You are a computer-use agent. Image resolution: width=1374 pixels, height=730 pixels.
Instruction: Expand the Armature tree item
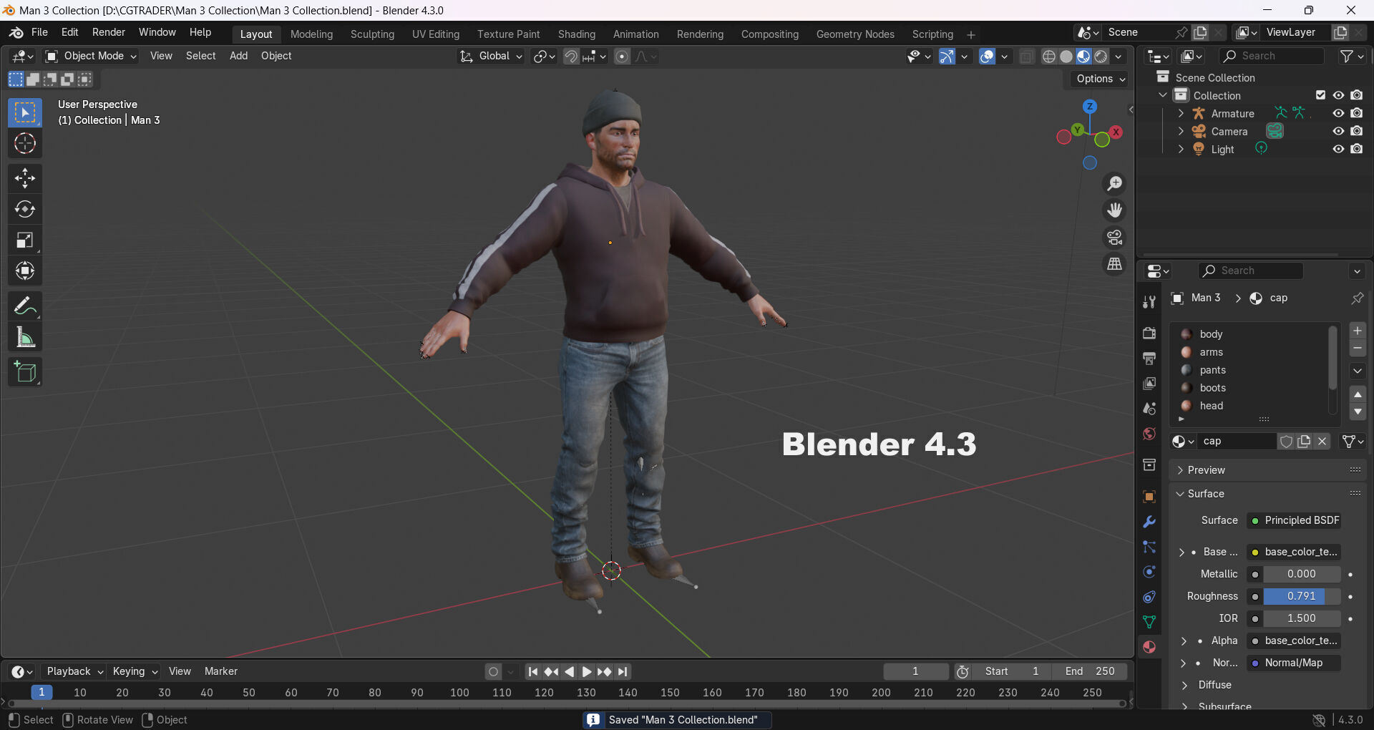coord(1181,113)
